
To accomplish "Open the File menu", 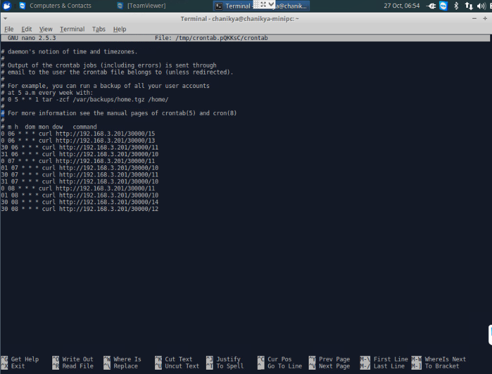I will (x=9, y=29).
